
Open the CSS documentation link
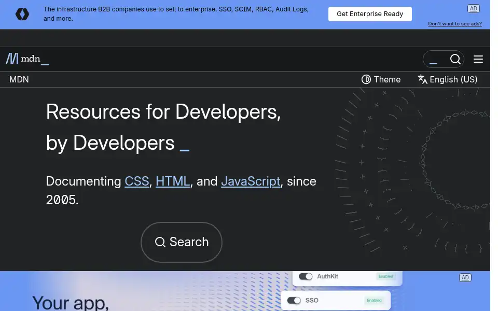pyautogui.click(x=136, y=181)
